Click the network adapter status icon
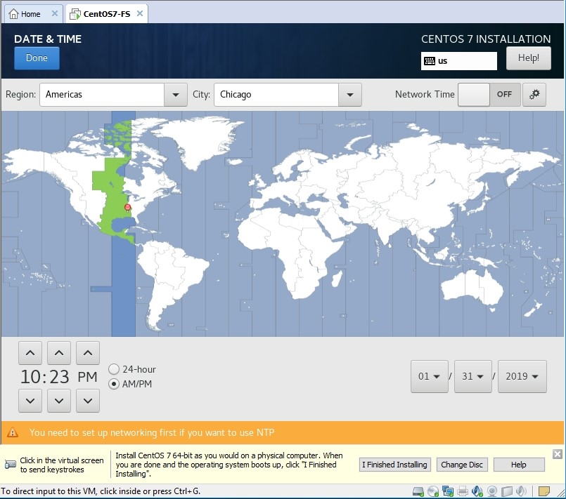 pyautogui.click(x=448, y=491)
